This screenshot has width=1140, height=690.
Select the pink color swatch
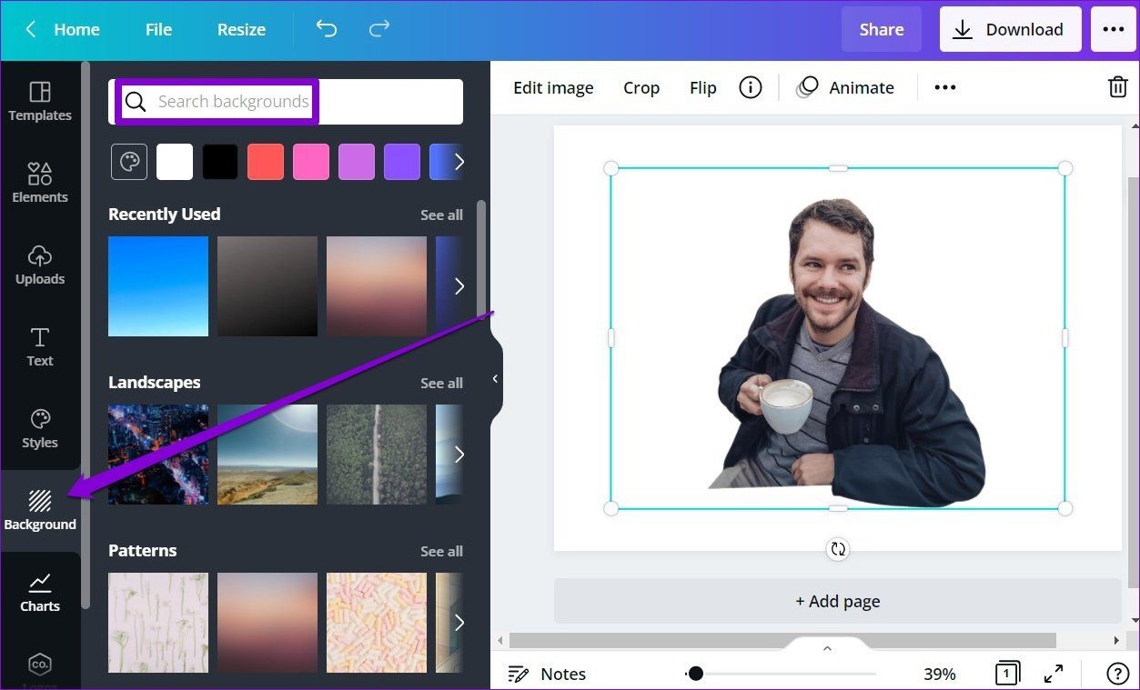tap(311, 162)
